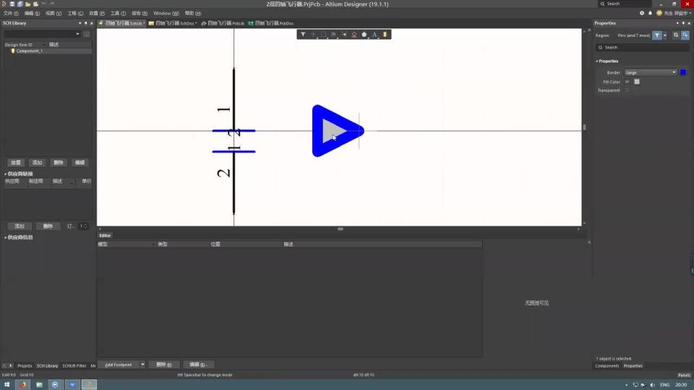Pick the polygon shape drawing tool
The width and height of the screenshot is (694, 390).
(364, 35)
